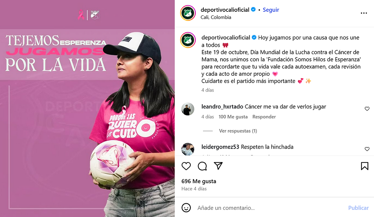The image size is (374, 217).
Task: View leandro_hxrtado's profile avatar
Action: coord(188,109)
